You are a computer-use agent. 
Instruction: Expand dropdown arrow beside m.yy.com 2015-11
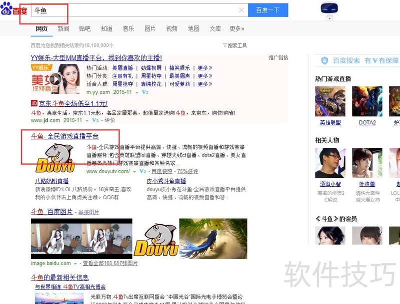[x=136, y=92]
